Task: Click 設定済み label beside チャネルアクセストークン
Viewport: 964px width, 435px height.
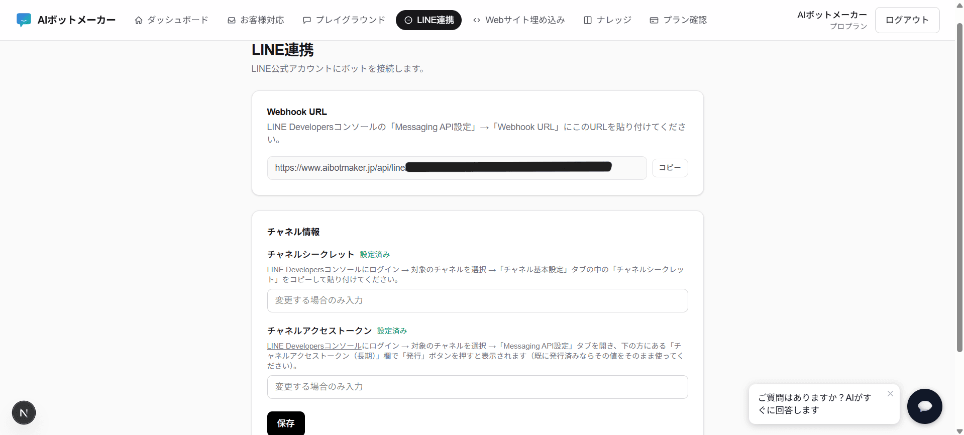Action: tap(392, 331)
